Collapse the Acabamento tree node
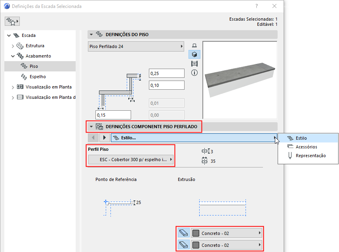This screenshot has height=252, width=339. coord(13,56)
